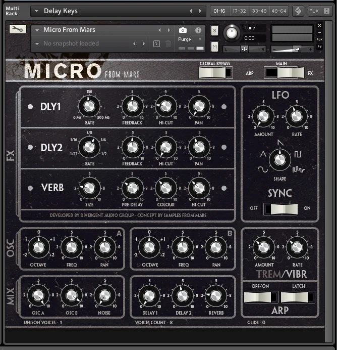Flip the Main ARP/FX switch
The image size is (337, 350).
(x=284, y=72)
